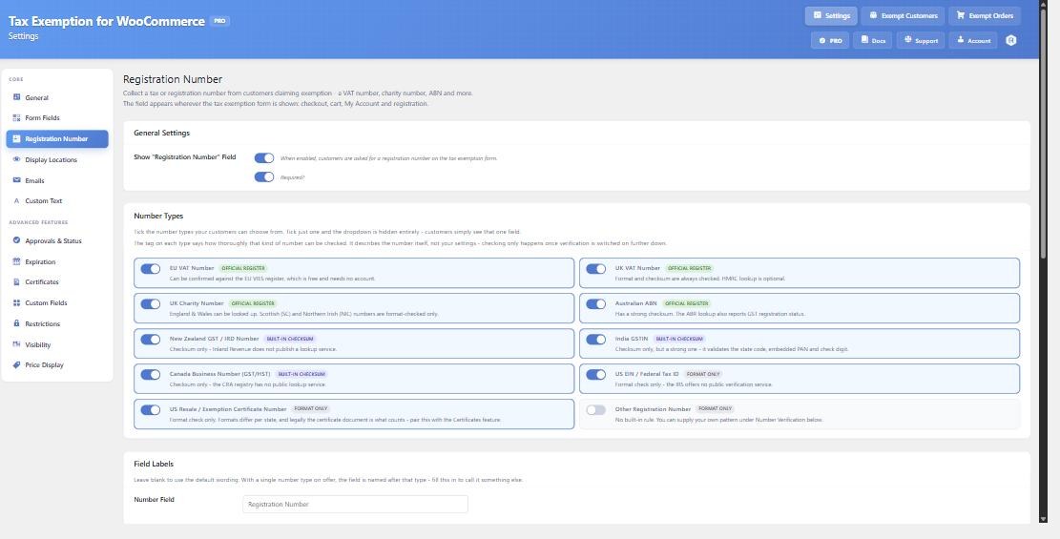This screenshot has height=539, width=1060.
Task: Click the Approvals & Status checkmark icon
Action: tap(17, 240)
